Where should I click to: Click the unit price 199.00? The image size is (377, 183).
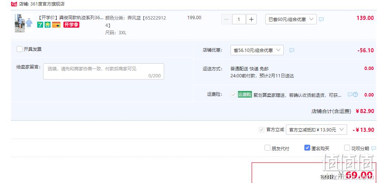[194, 18]
